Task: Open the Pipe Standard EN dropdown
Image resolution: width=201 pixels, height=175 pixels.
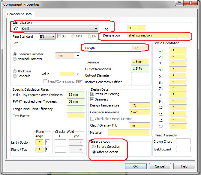Action: 47,36
